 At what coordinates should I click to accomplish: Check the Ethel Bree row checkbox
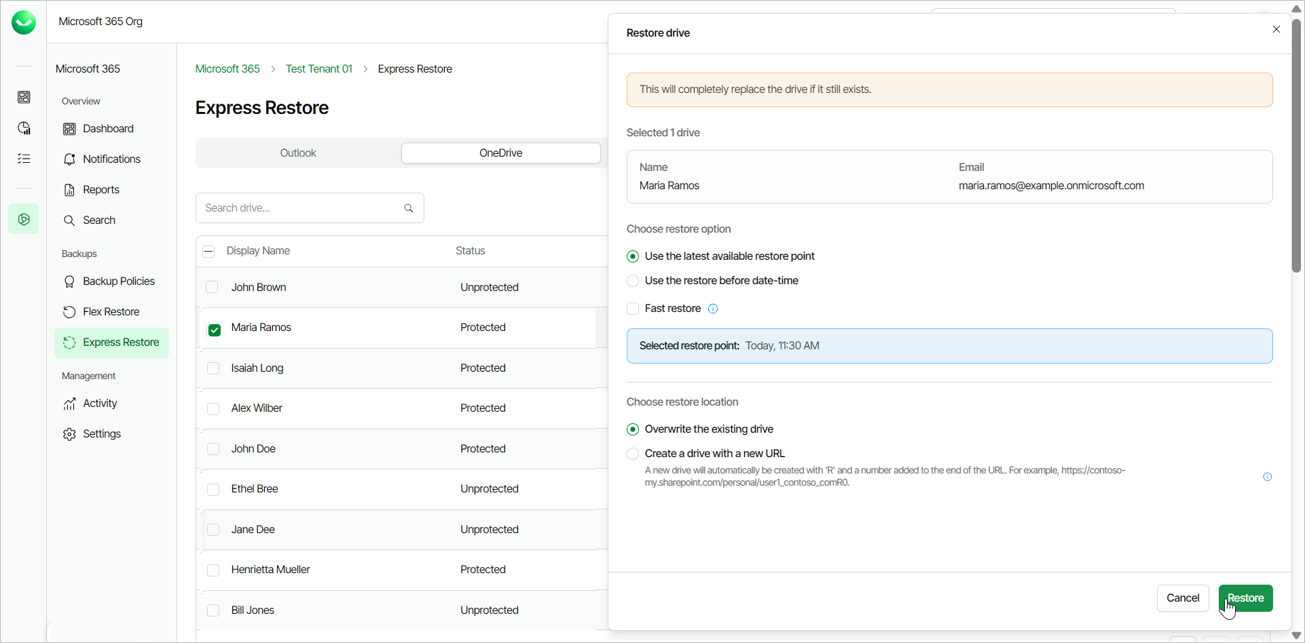[x=213, y=490]
